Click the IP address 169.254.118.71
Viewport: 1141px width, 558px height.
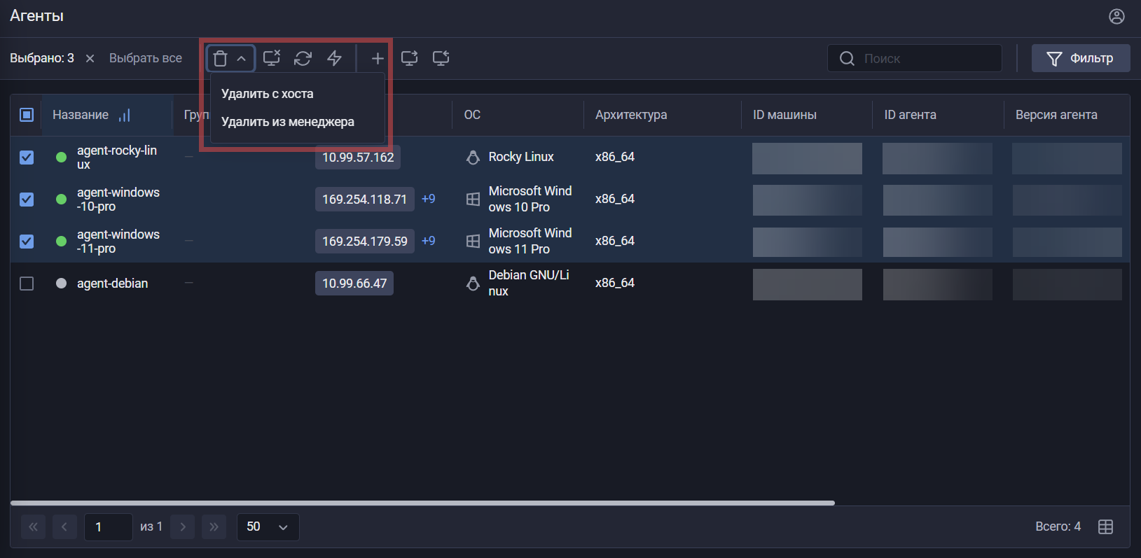point(364,200)
